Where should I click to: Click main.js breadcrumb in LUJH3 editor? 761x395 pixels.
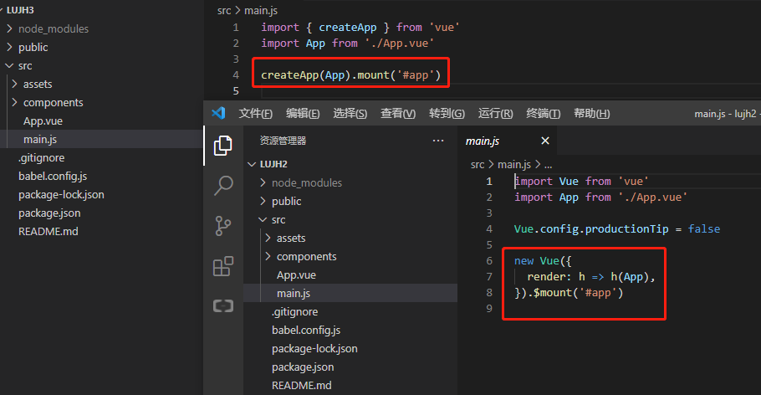(x=261, y=11)
